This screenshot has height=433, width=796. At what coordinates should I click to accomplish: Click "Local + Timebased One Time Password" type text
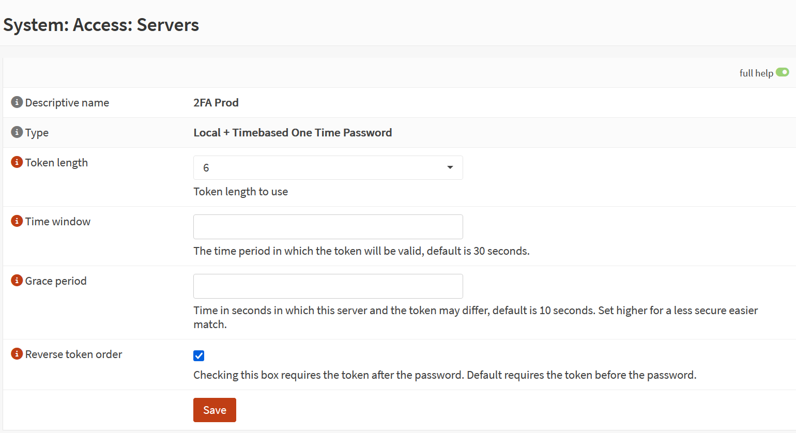pyautogui.click(x=293, y=133)
